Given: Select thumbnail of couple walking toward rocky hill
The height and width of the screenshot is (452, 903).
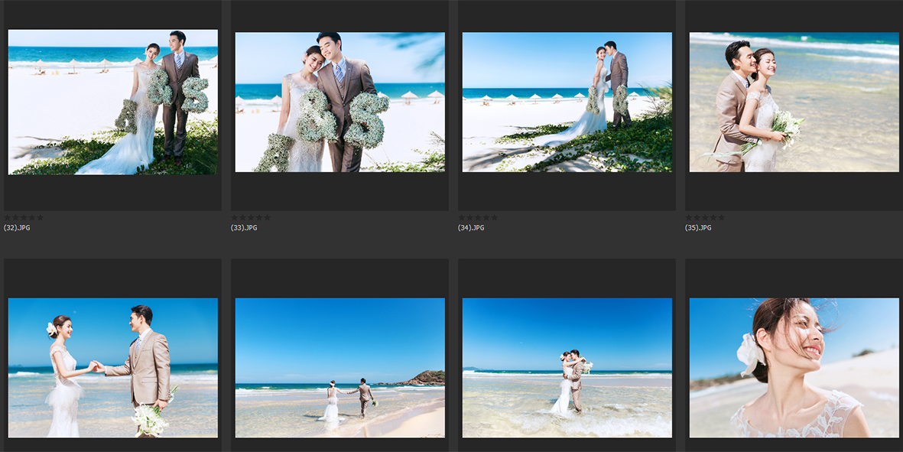Looking at the screenshot, I should 339,367.
